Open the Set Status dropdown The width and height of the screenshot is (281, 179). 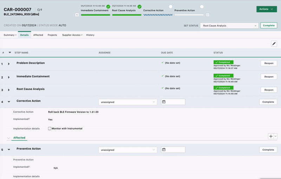[x=229, y=26]
